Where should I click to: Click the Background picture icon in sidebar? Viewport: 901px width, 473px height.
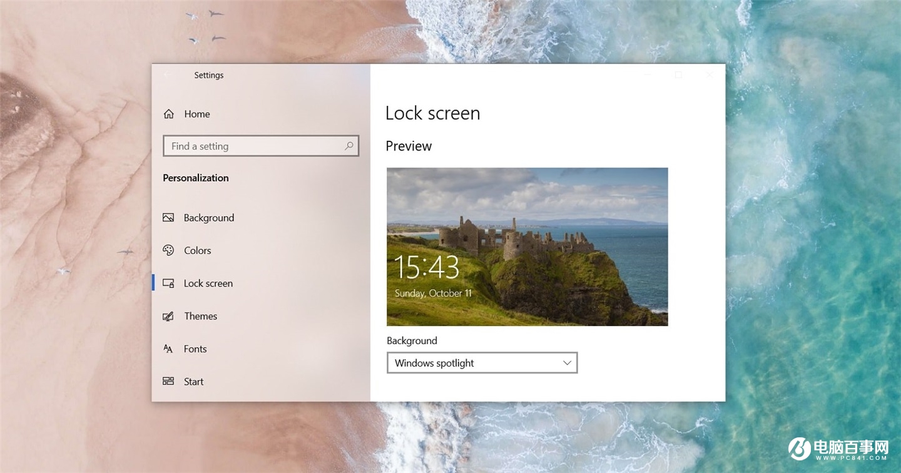coord(168,217)
